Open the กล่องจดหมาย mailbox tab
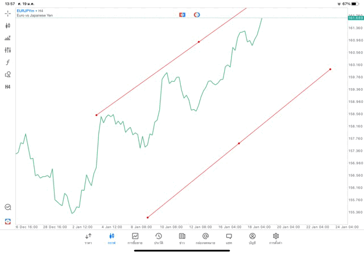The width and height of the screenshot is (364, 254). (205, 238)
